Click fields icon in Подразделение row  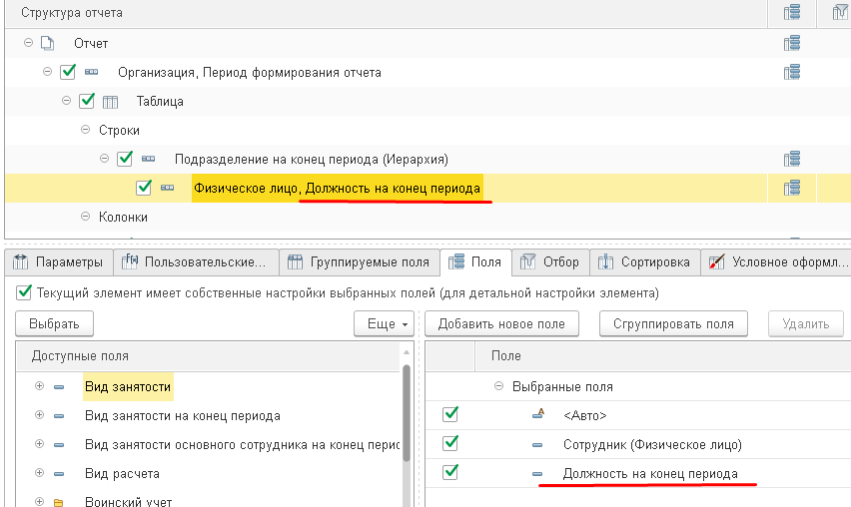tap(792, 159)
